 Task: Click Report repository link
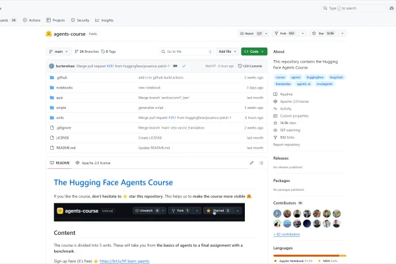pyautogui.click(x=286, y=145)
